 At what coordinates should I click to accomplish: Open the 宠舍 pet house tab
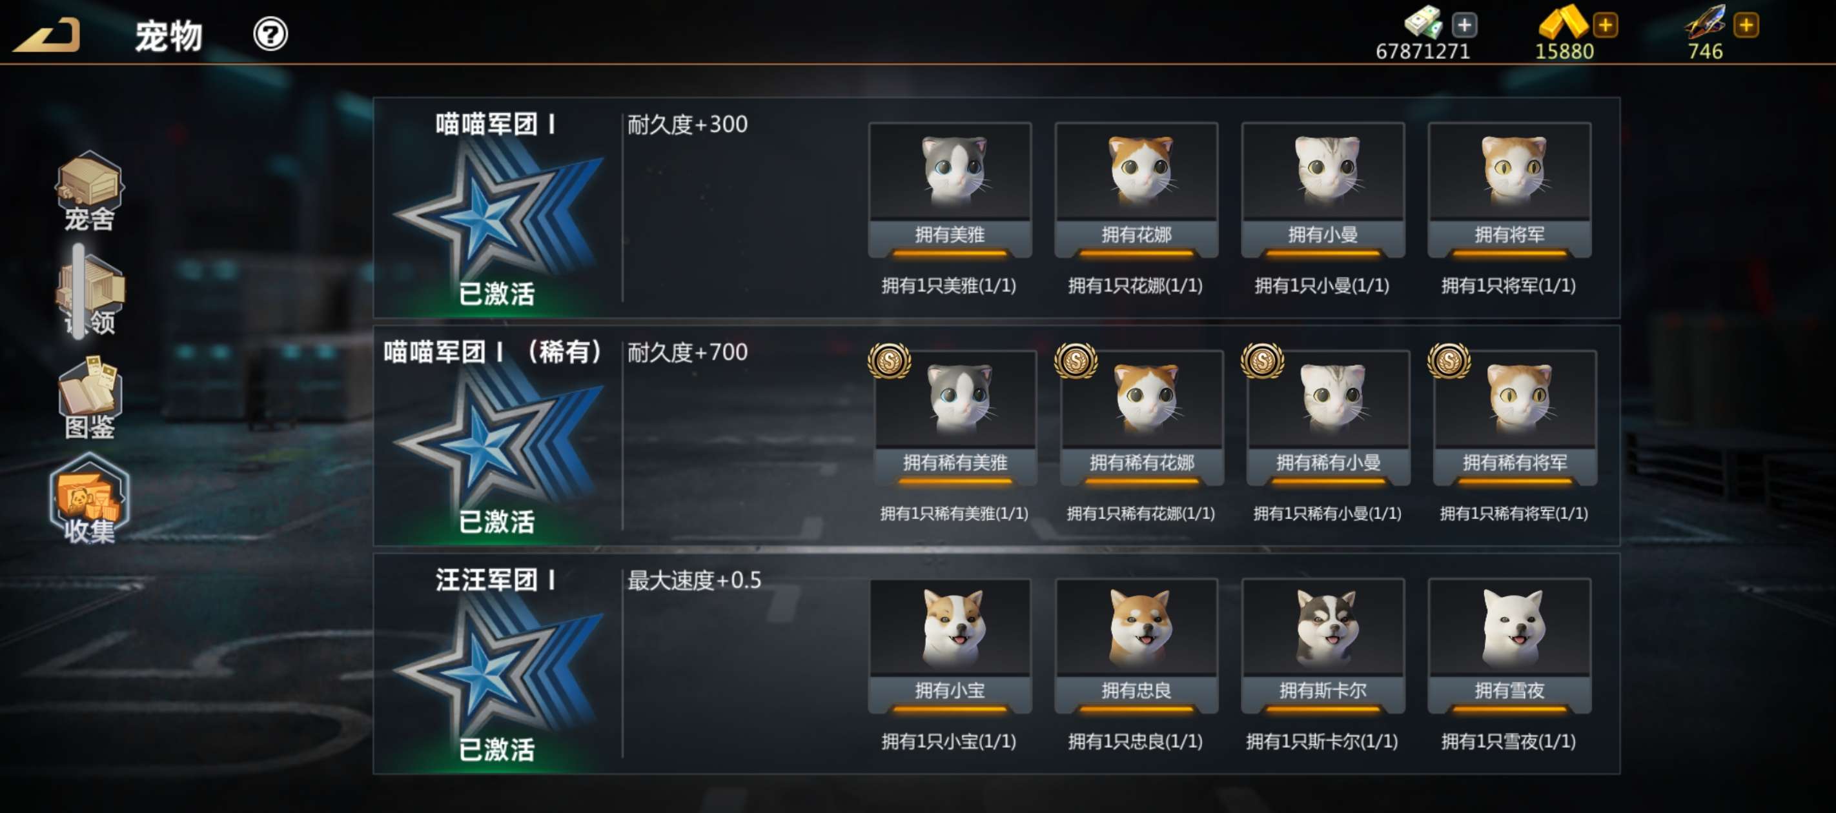click(x=90, y=191)
